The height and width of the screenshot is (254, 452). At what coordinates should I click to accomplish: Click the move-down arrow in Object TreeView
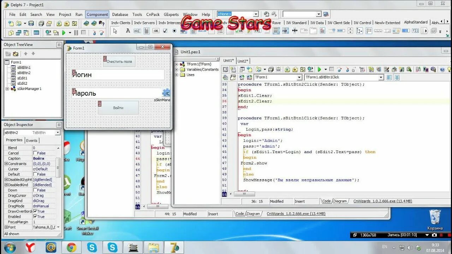click(33, 54)
